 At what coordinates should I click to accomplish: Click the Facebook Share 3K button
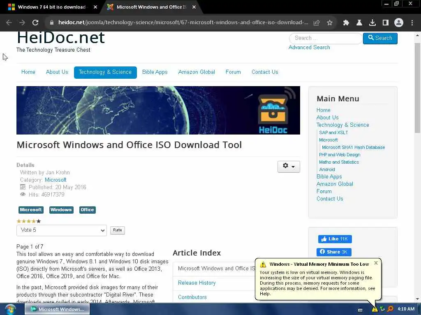(x=334, y=252)
